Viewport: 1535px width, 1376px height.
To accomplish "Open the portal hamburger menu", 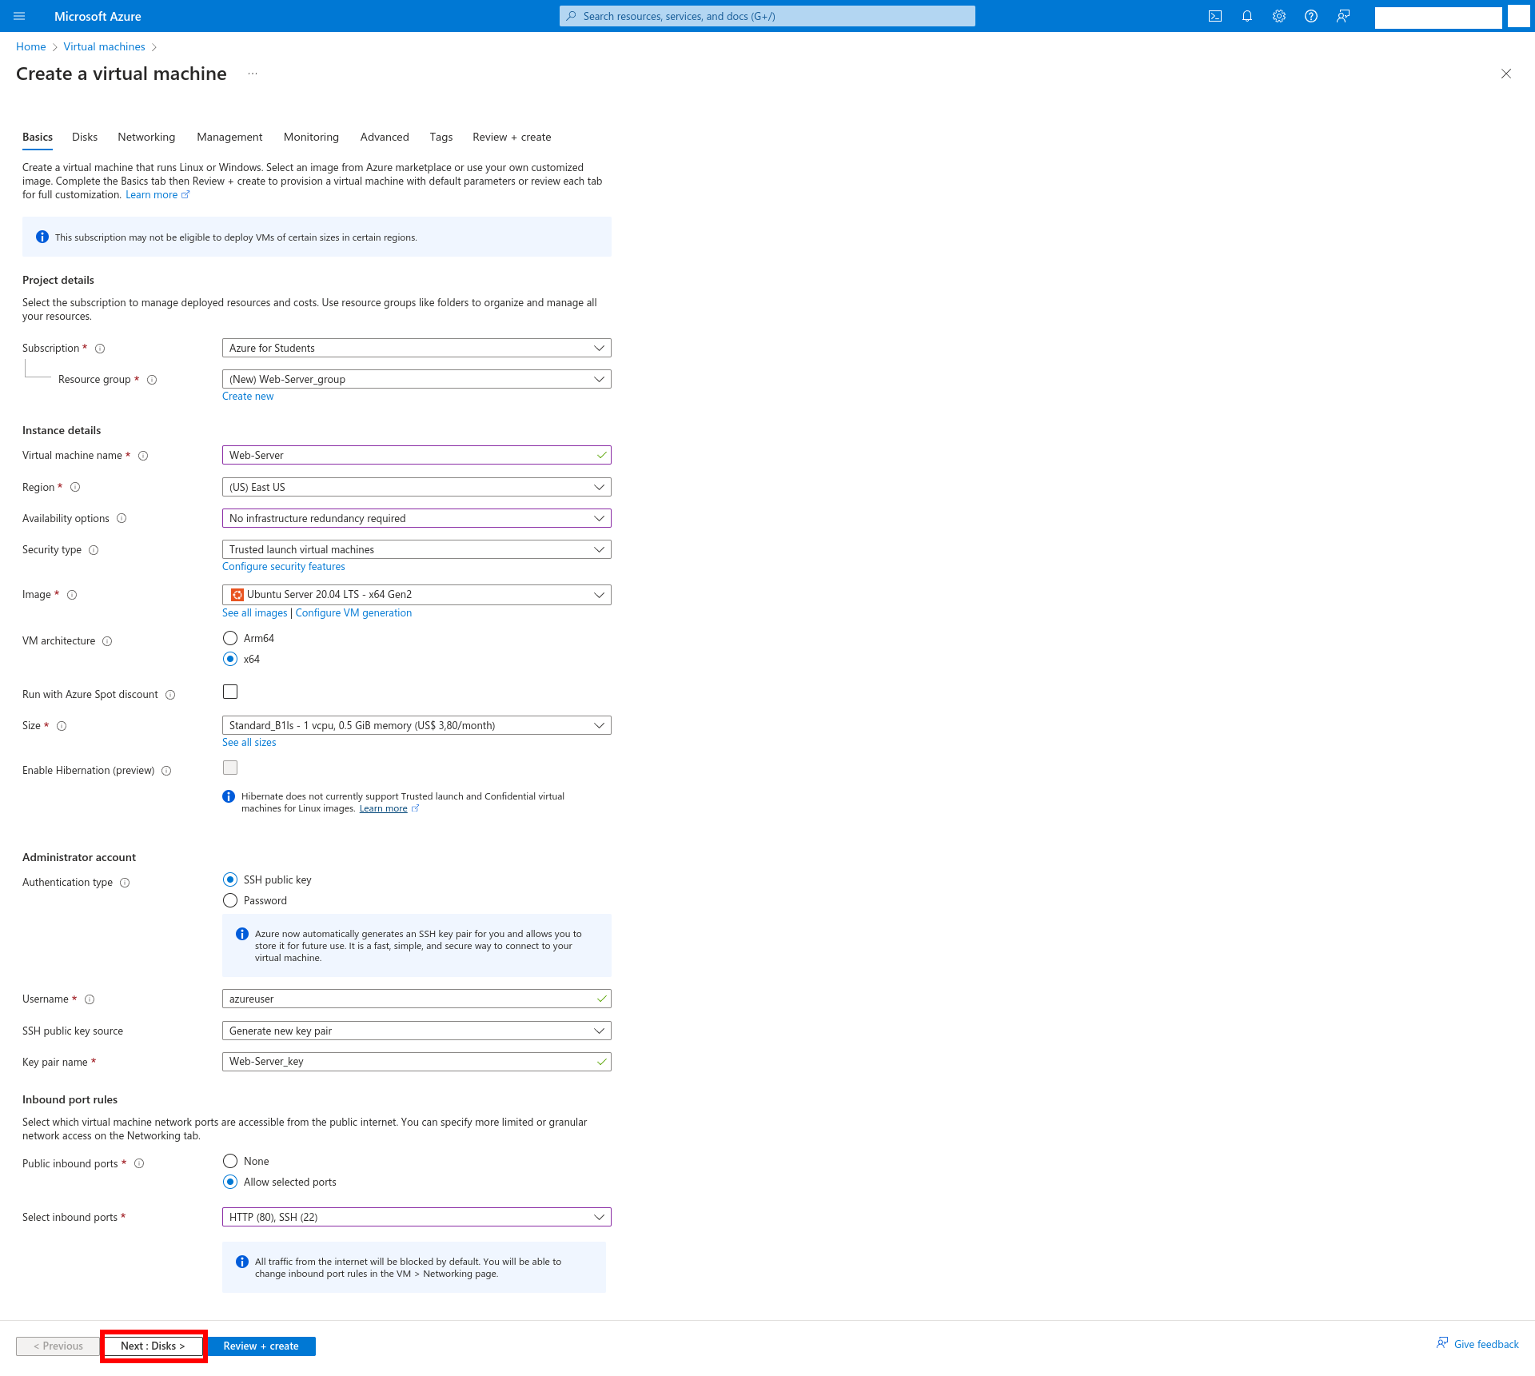I will coord(19,16).
